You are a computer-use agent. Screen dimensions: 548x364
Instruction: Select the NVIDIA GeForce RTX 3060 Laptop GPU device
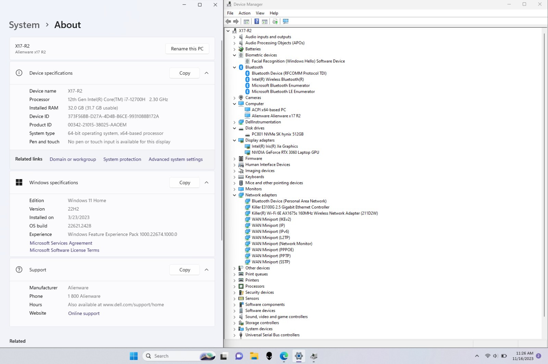point(285,152)
